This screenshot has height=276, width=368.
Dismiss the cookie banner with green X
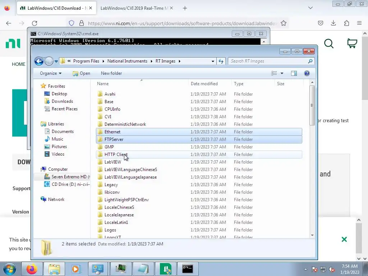(344, 239)
